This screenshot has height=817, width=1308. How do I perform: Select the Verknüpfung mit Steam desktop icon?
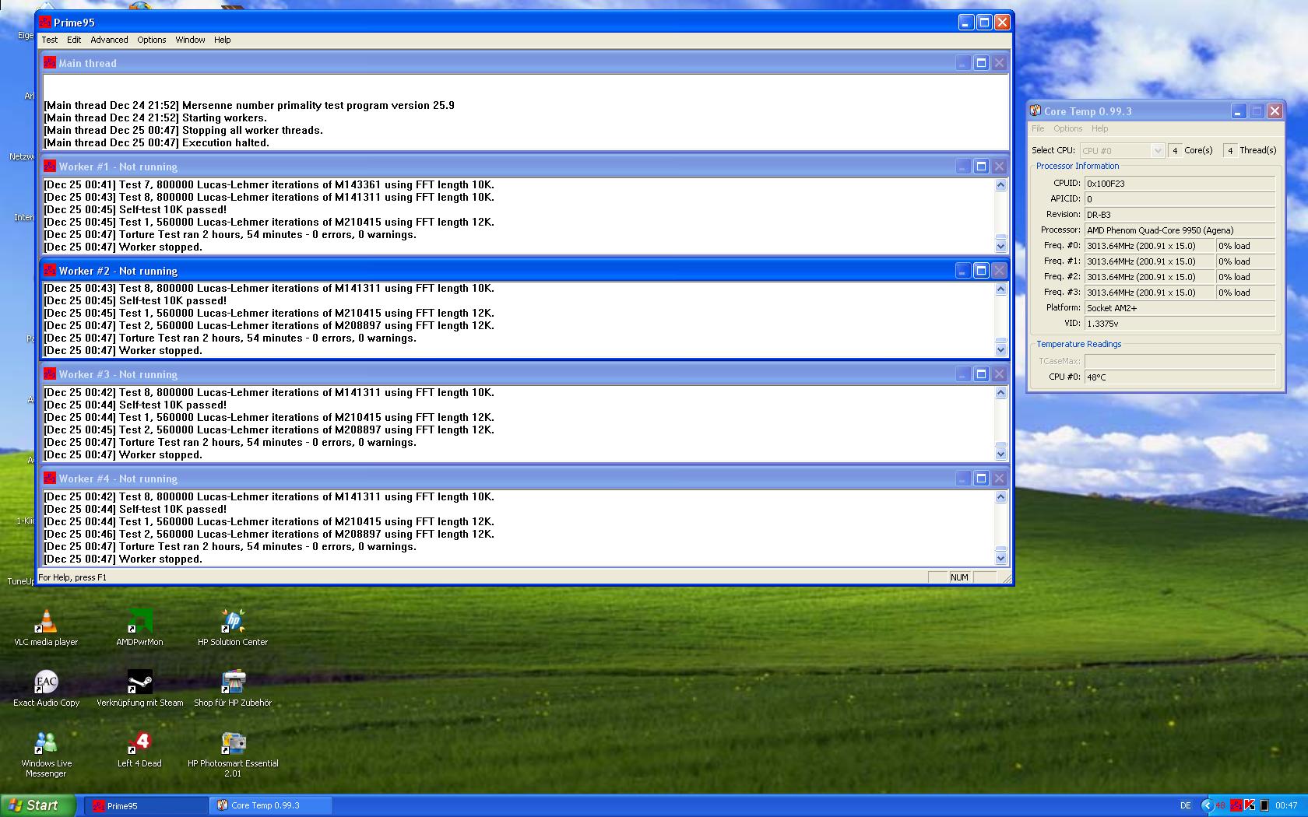pos(140,689)
